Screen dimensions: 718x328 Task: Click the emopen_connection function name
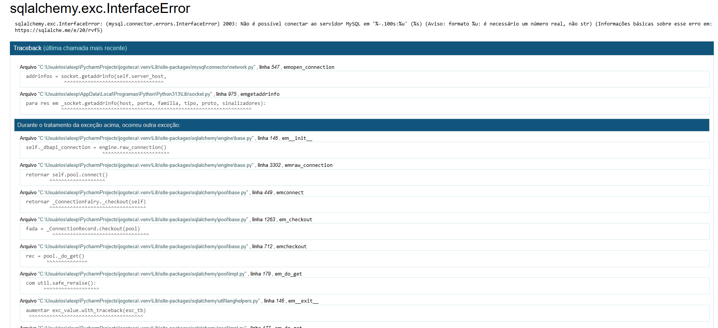[x=309, y=67]
